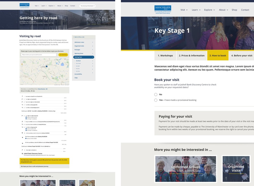
Task: Switch to the 2. Prices & Information tab
Action: click(x=192, y=56)
